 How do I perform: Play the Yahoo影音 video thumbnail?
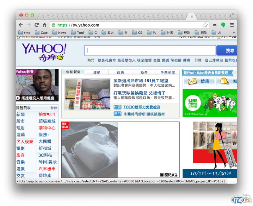tap(37, 85)
